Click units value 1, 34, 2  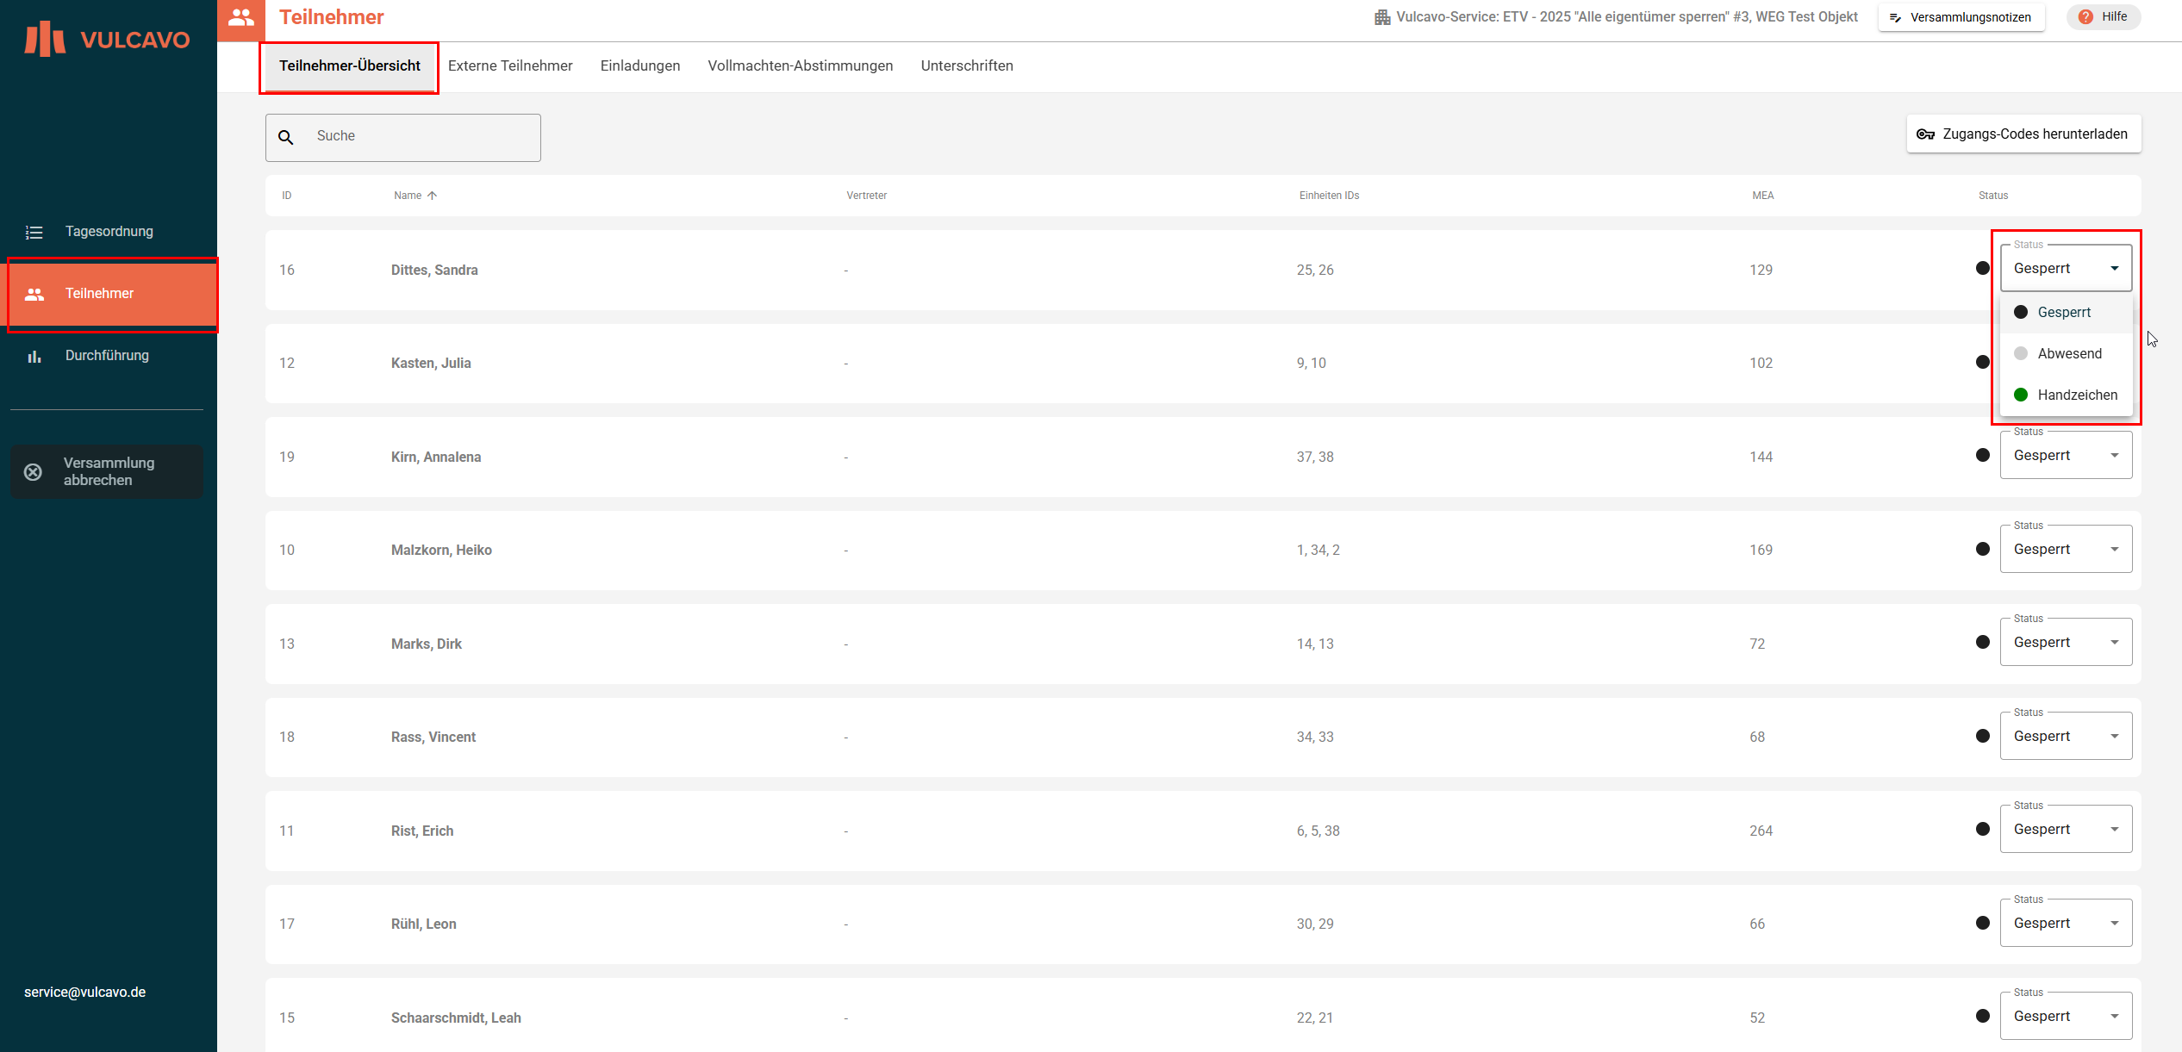(x=1319, y=551)
